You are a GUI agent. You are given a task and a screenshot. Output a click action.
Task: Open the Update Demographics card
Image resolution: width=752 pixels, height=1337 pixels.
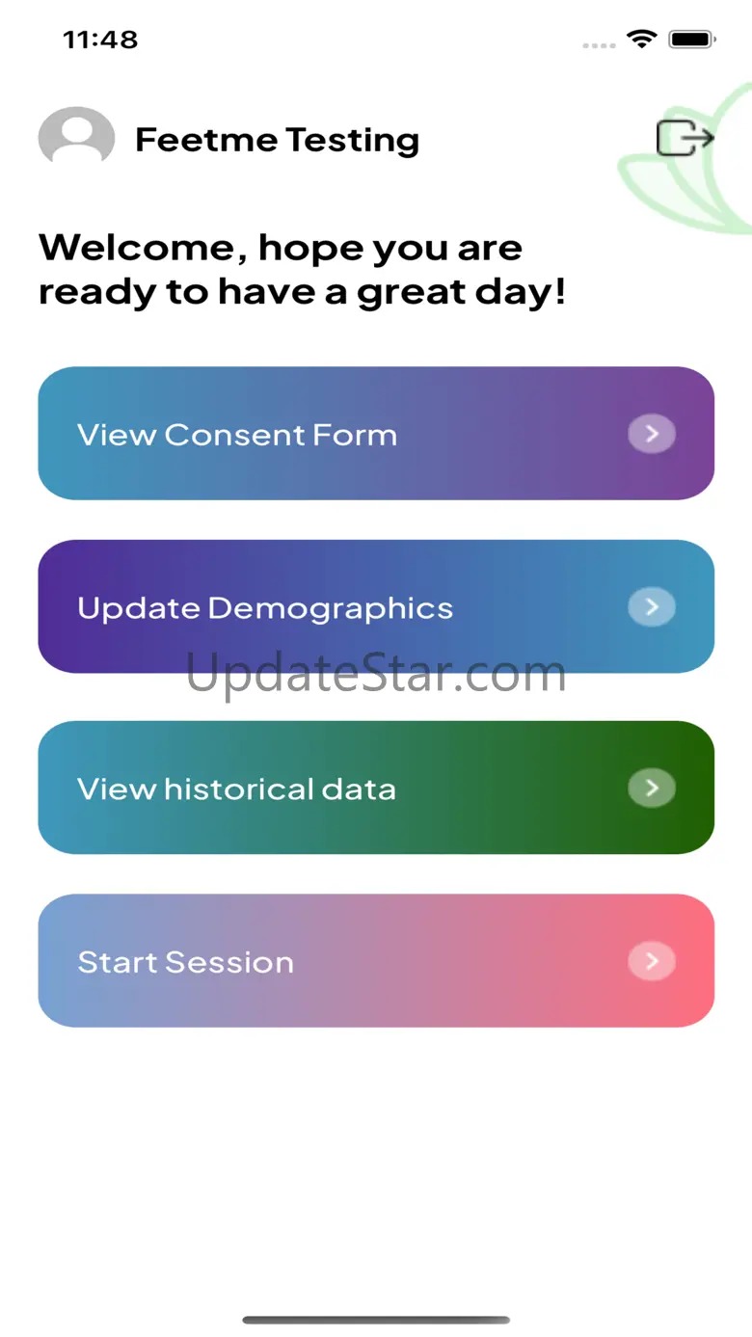click(x=376, y=607)
